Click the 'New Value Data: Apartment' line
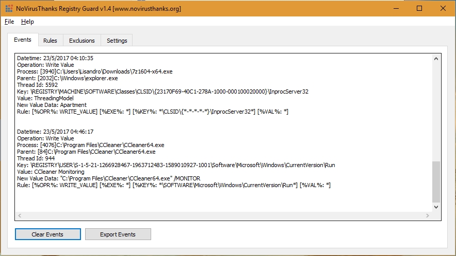 52,105
